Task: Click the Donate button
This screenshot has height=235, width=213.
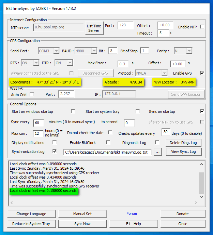Action: (183, 214)
